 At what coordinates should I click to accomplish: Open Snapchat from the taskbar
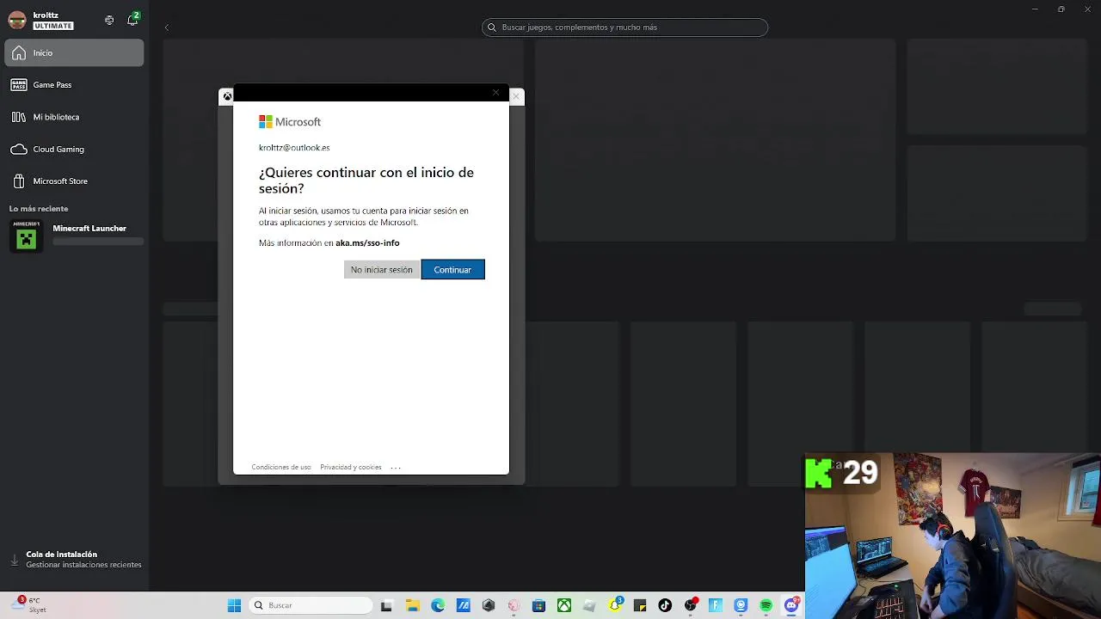point(615,605)
